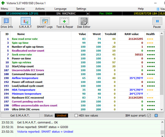165x137 pixels.
Task: Click the green Victoria app icon
Action: click(x=3, y=3)
